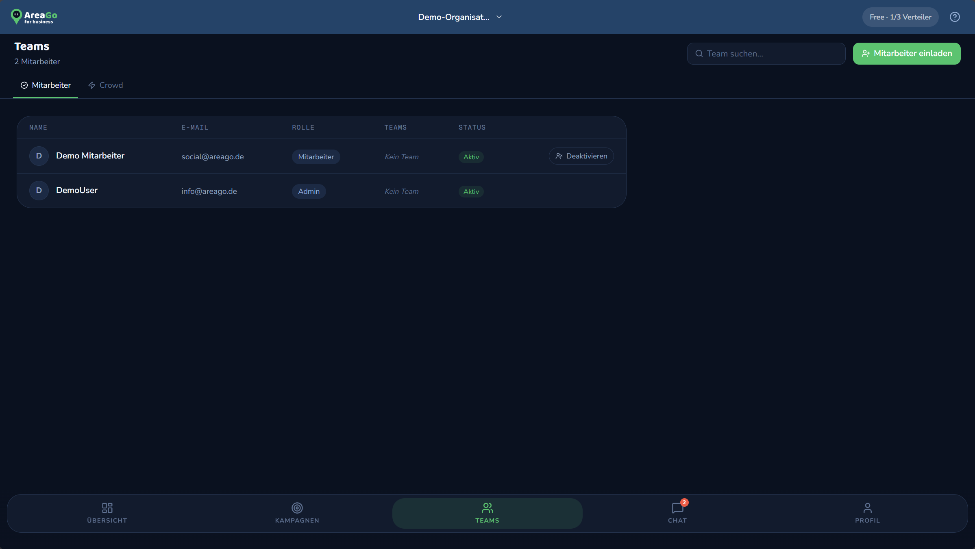Switch to the Crowd tab
Screen dimensions: 975x549
tap(105, 85)
